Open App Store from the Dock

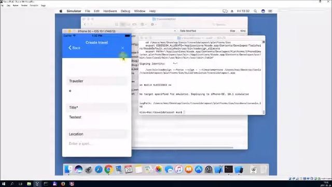click(199, 169)
